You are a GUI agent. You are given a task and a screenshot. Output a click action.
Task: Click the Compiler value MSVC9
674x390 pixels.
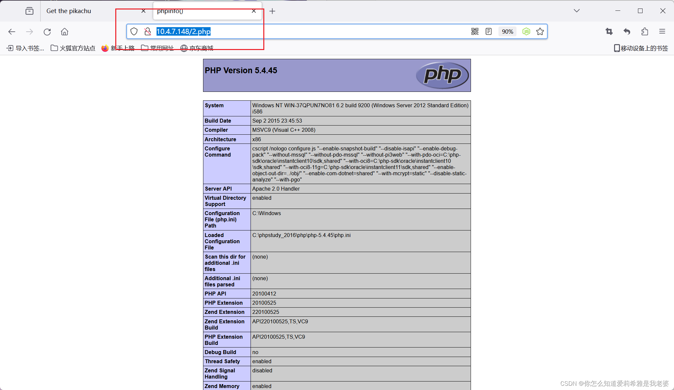284,130
